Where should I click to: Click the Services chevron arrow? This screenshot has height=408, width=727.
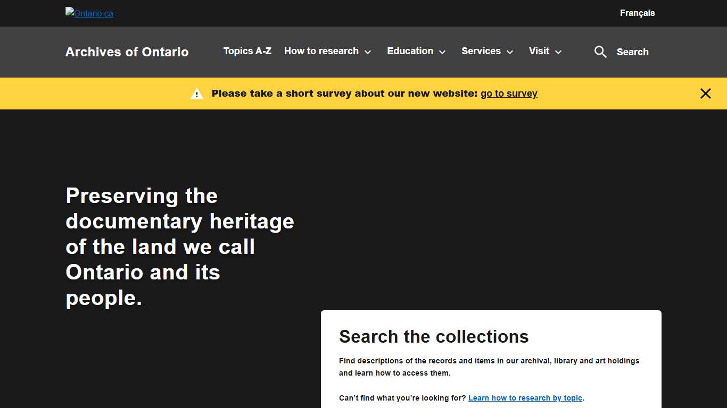click(x=509, y=52)
